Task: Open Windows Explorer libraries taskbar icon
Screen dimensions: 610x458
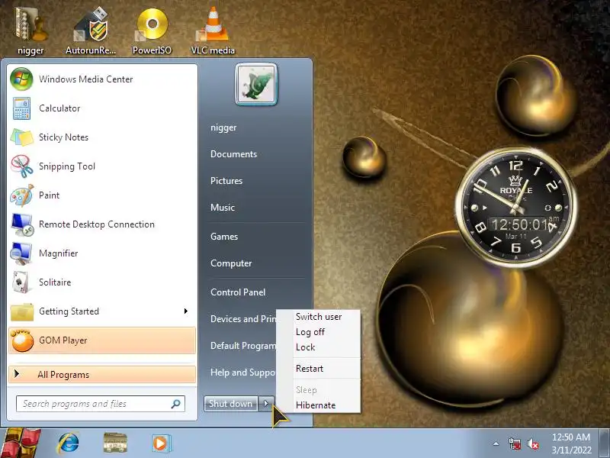Action: click(x=115, y=443)
